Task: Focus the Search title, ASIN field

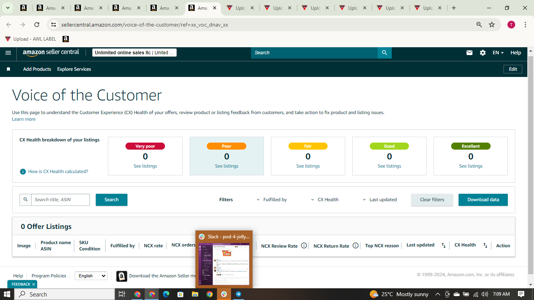Action: coord(61,200)
